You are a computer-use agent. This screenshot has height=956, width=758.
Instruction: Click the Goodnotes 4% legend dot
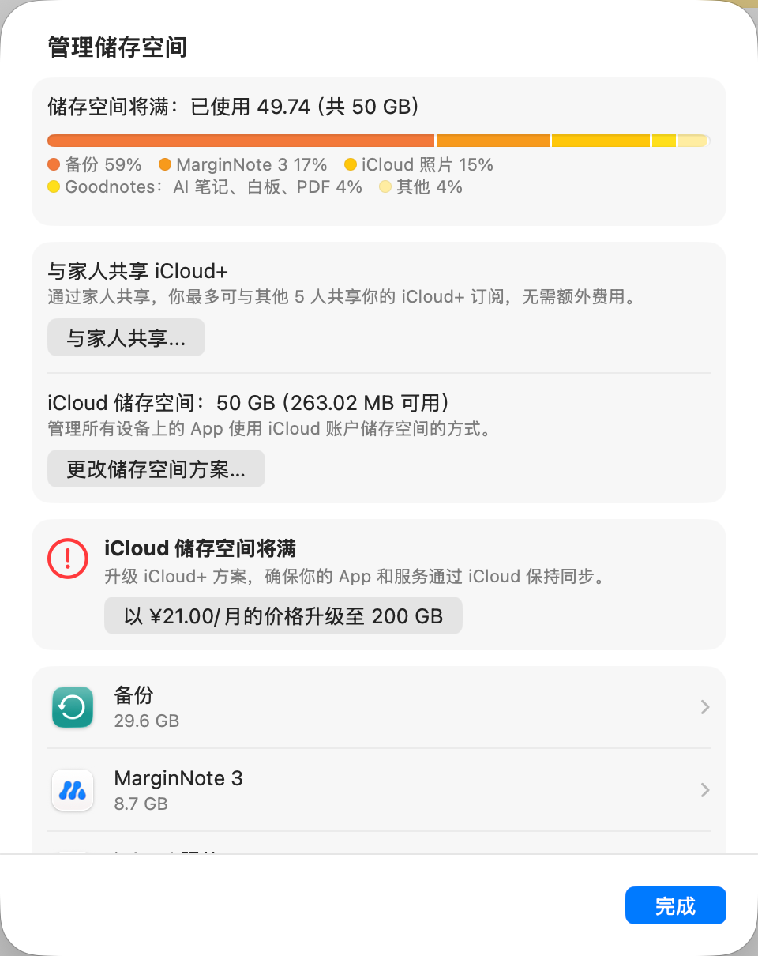tap(54, 187)
